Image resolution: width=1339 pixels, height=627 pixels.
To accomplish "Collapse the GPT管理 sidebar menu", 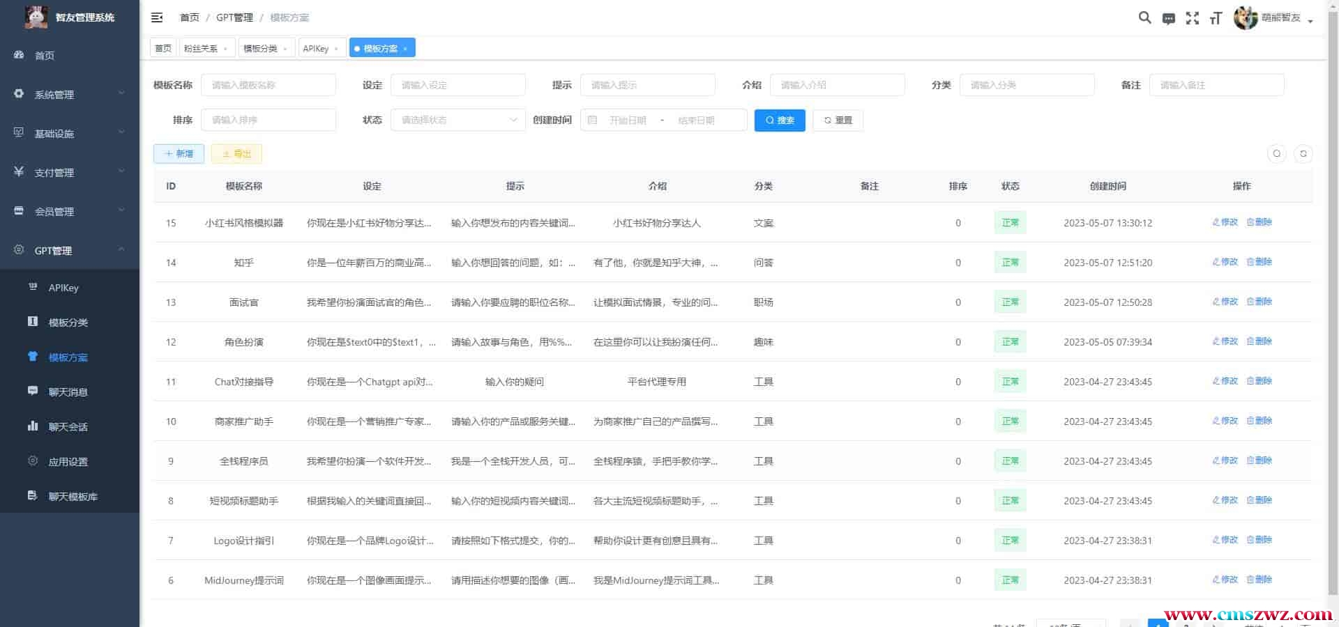I will [70, 250].
